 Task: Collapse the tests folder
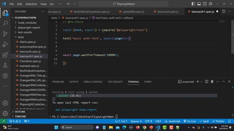[21, 37]
